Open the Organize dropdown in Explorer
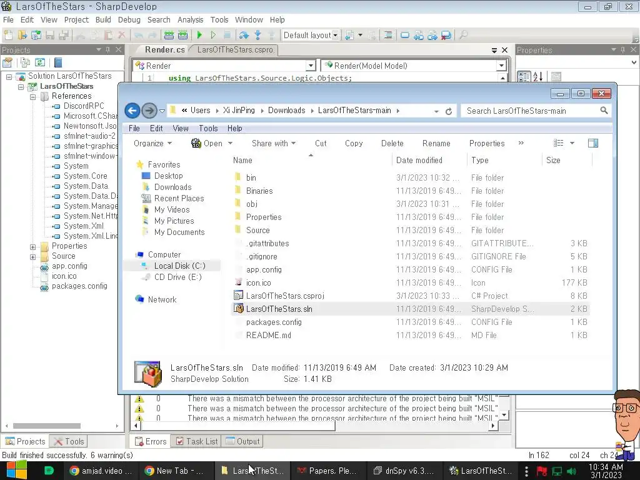The image size is (640, 480). 153,143
